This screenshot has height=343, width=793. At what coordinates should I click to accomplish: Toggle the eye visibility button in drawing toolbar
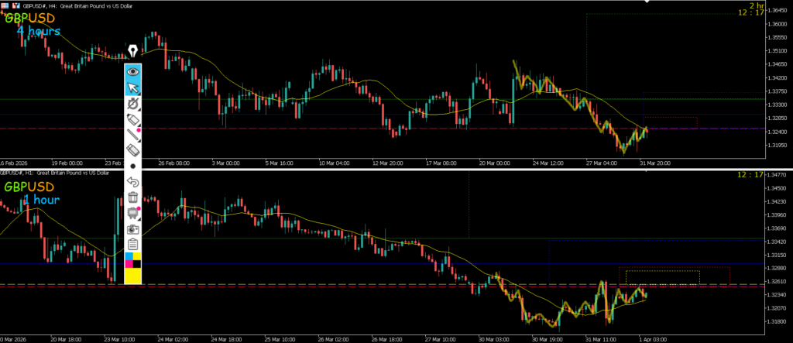point(133,70)
